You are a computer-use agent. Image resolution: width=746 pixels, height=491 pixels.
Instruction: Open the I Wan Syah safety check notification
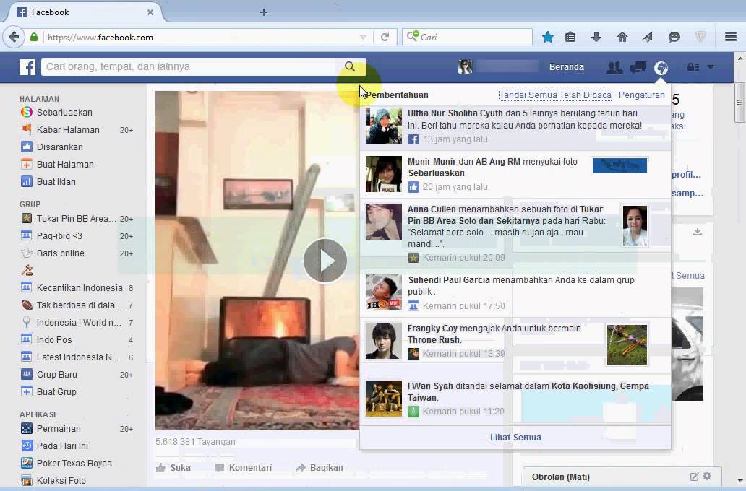click(x=515, y=399)
